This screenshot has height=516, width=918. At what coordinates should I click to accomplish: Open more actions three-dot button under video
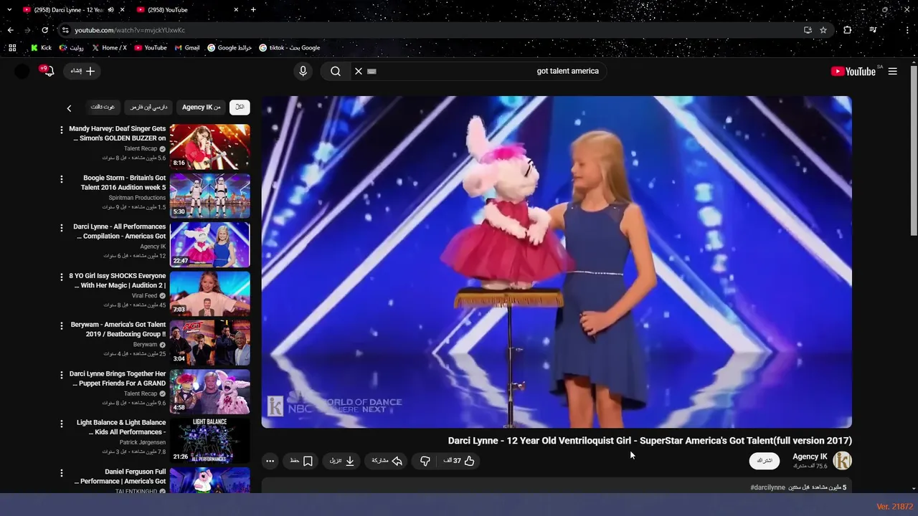(x=270, y=461)
